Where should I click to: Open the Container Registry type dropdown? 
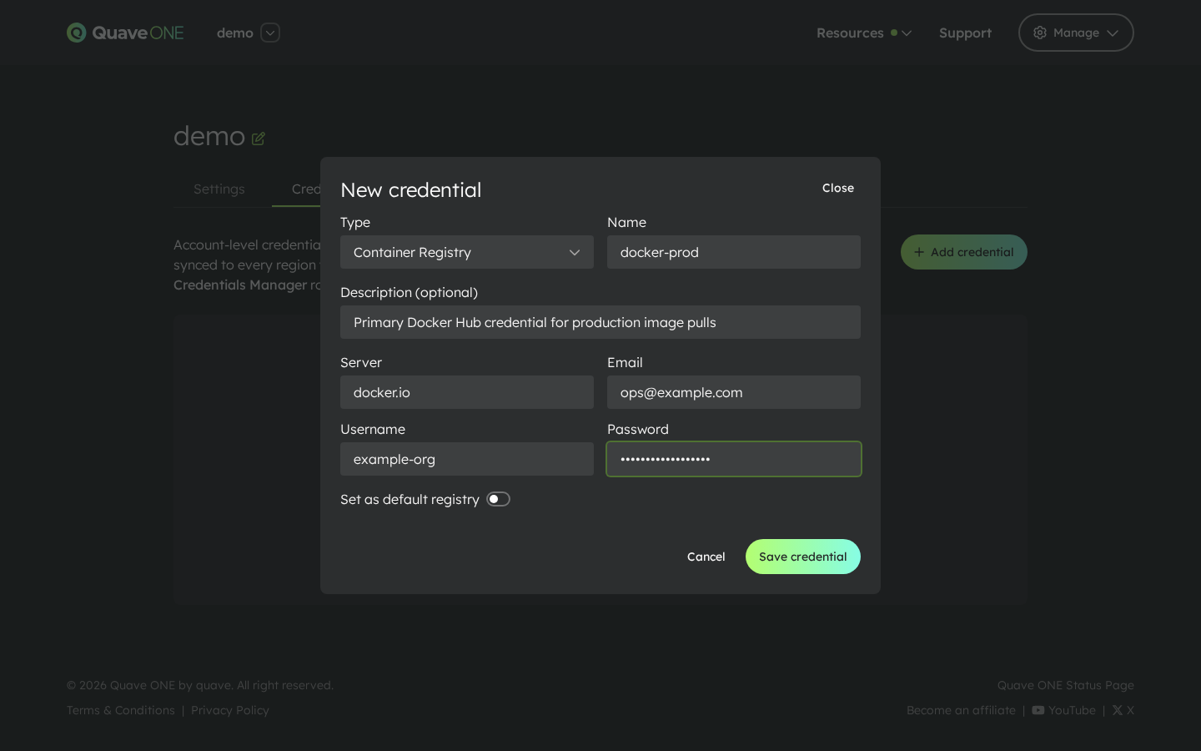[x=467, y=252]
